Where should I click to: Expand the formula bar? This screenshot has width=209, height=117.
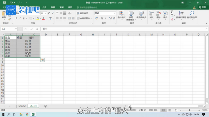207,29
